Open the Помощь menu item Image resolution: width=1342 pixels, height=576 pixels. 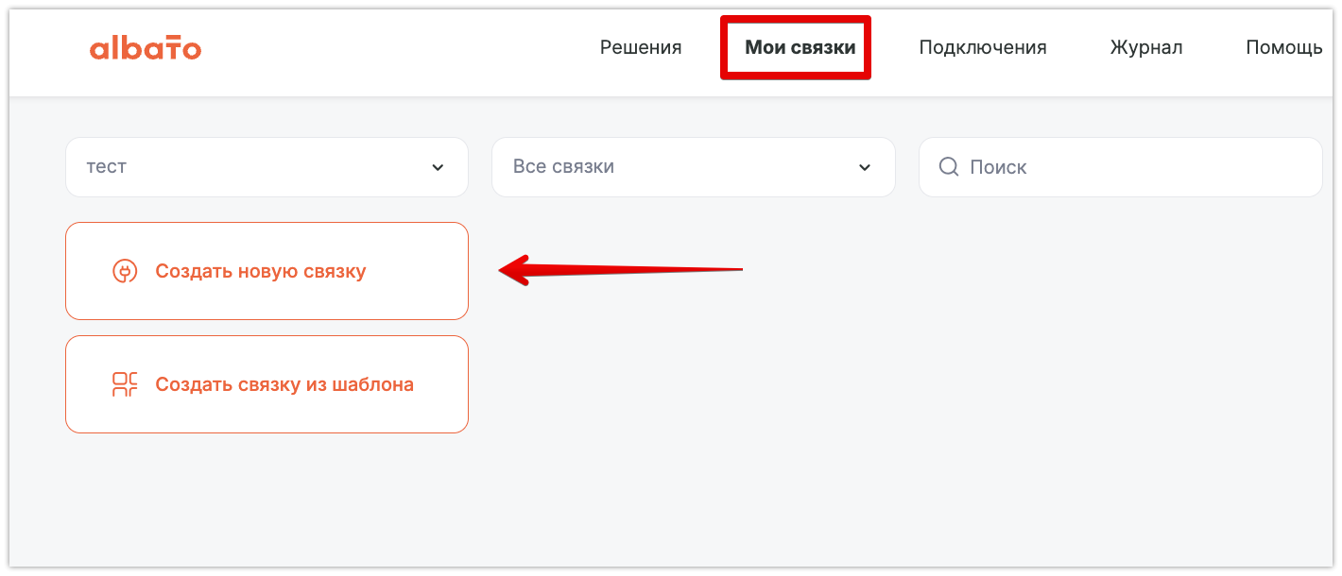[1283, 47]
